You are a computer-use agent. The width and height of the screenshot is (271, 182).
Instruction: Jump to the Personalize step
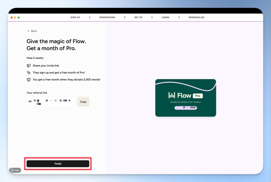click(x=196, y=17)
